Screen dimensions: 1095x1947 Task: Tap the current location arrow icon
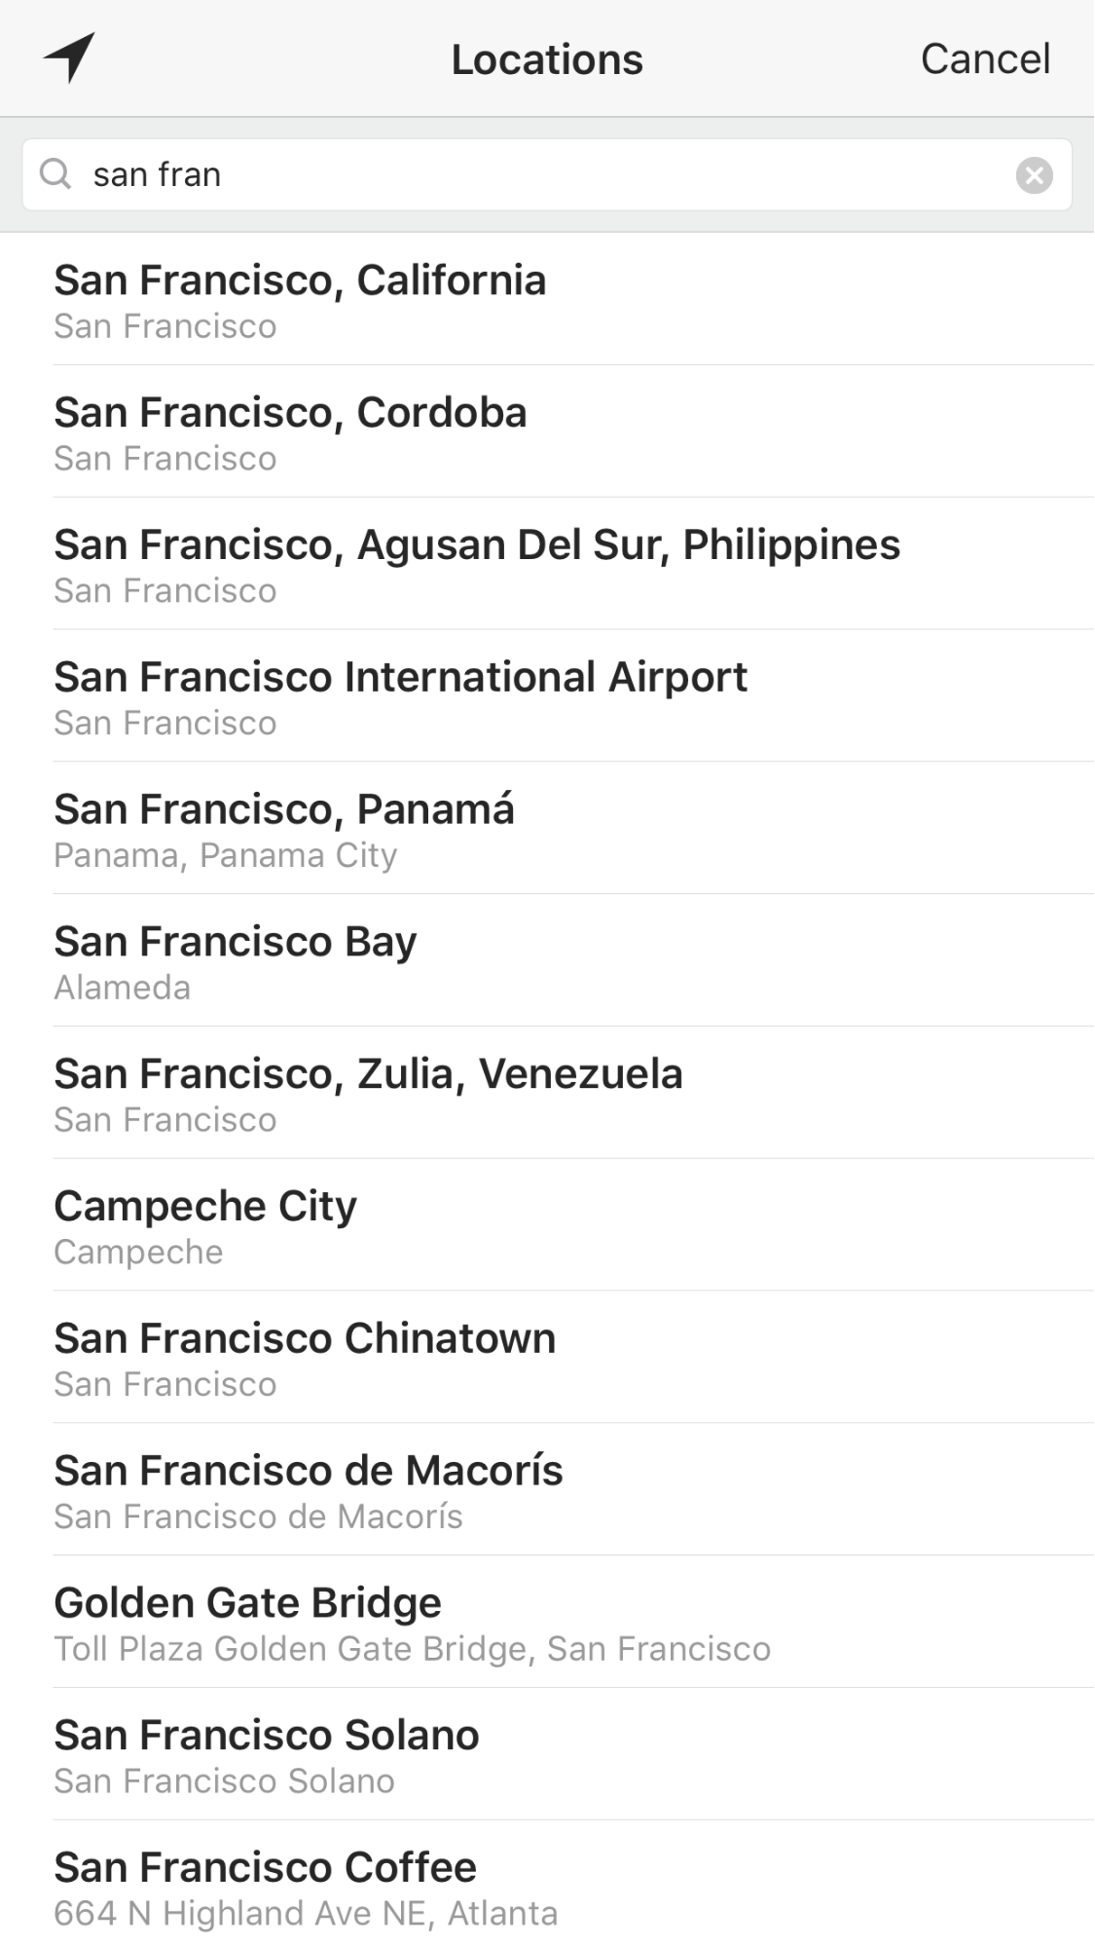(69, 58)
